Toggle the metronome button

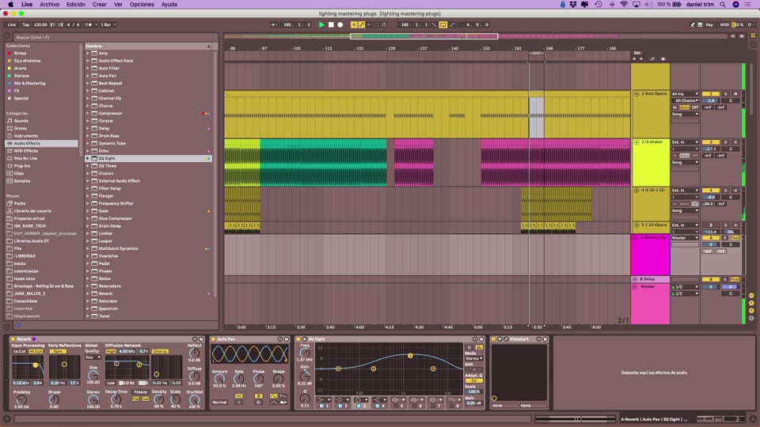88,25
